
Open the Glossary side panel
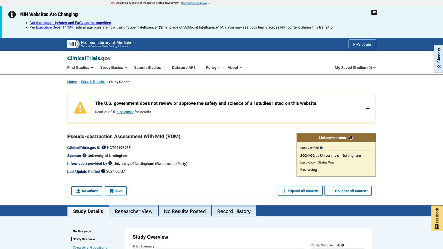[439, 58]
